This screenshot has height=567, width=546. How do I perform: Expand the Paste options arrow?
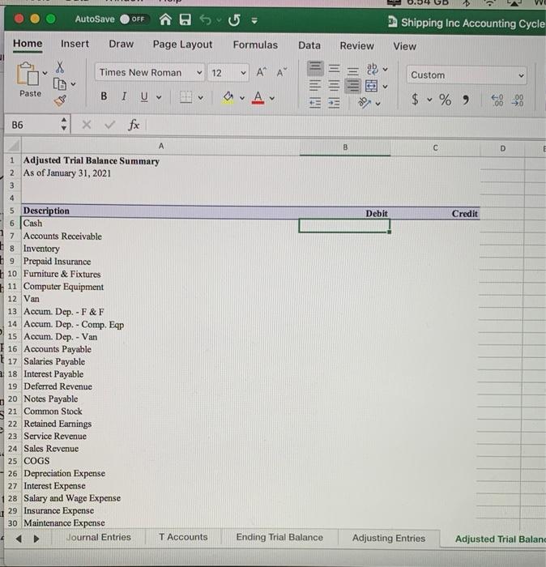click(45, 73)
